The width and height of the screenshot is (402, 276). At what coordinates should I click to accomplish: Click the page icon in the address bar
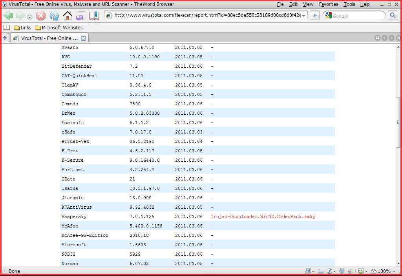109,16
